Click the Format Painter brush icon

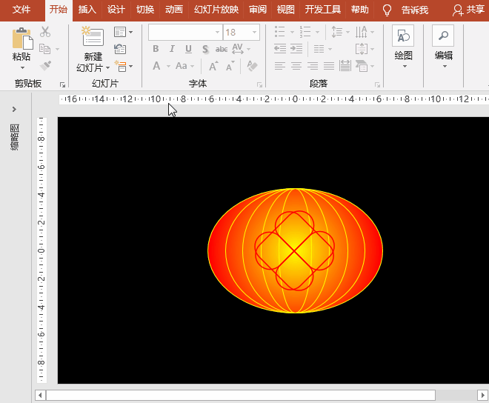coord(45,66)
